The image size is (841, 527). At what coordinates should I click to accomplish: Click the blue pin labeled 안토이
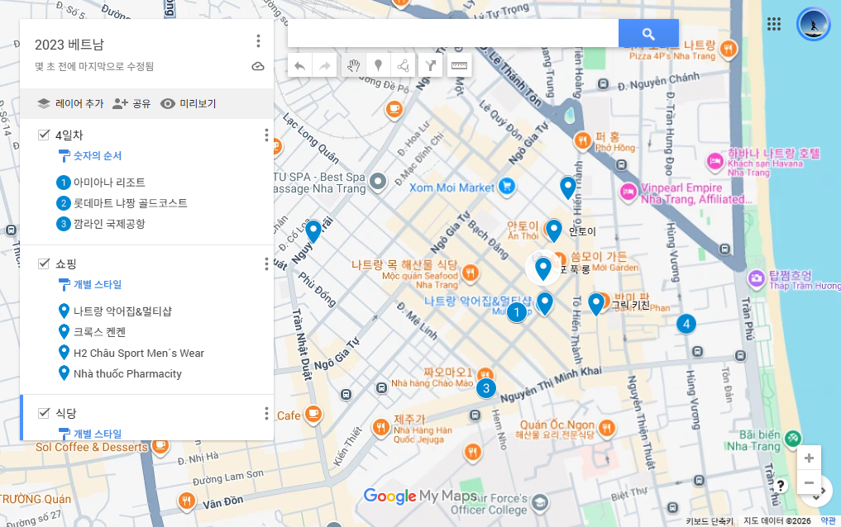point(553,230)
